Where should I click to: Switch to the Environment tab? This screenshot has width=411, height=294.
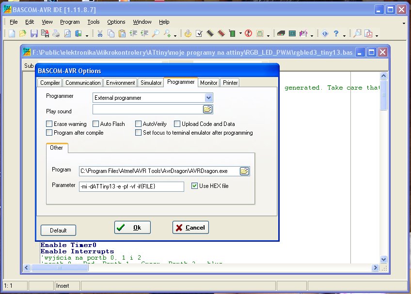[x=120, y=83]
